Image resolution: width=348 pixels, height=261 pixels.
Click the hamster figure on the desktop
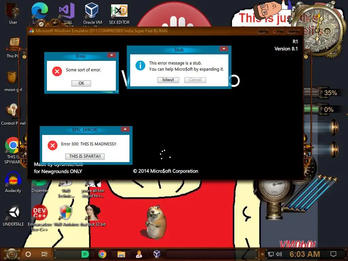point(155,222)
